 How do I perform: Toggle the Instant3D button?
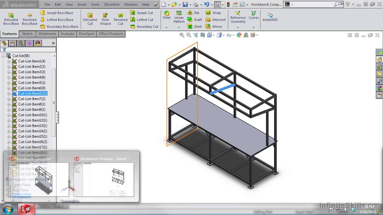(x=270, y=17)
